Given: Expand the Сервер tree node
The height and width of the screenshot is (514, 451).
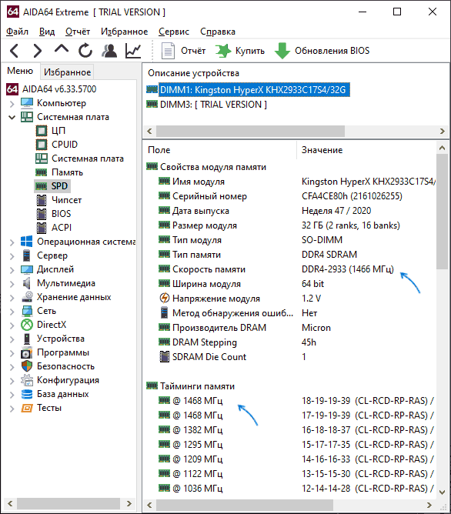Looking at the screenshot, I should click(12, 256).
